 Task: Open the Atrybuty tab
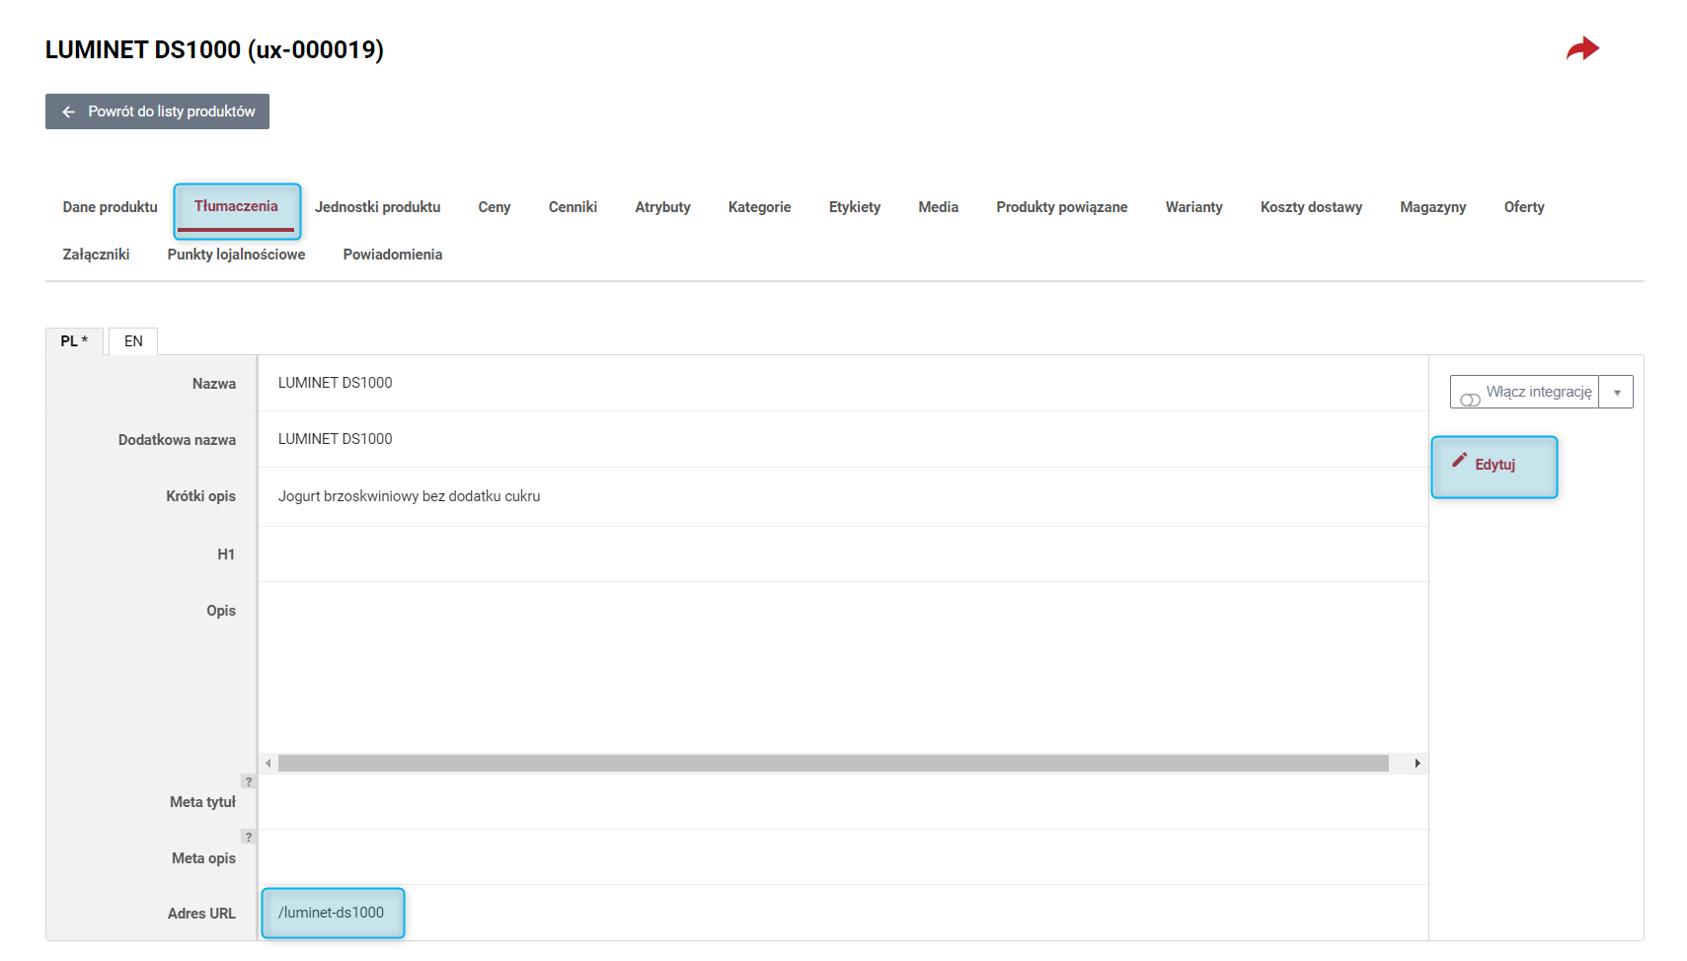tap(663, 207)
